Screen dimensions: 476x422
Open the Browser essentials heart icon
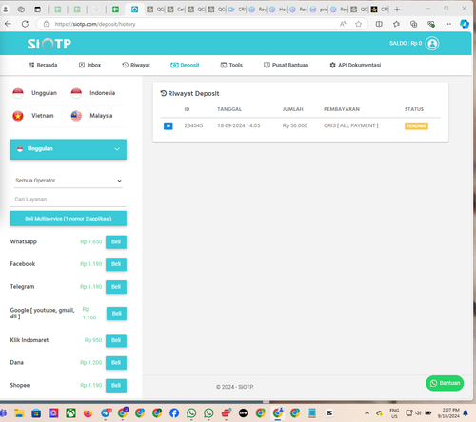coord(431,24)
